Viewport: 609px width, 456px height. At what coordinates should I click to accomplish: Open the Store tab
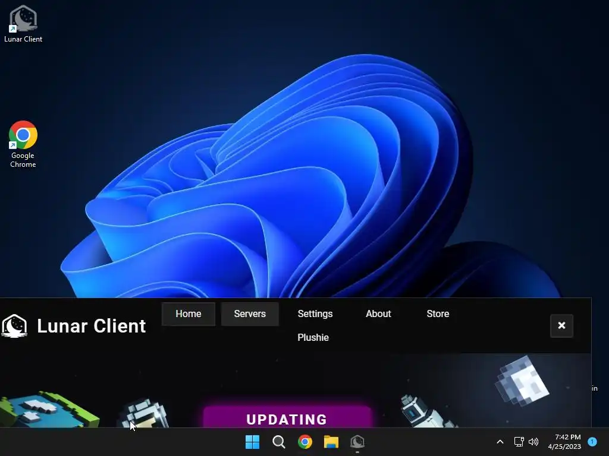click(x=438, y=313)
